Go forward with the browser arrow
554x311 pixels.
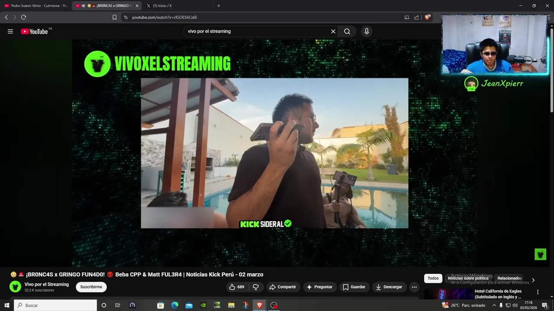pos(15,17)
